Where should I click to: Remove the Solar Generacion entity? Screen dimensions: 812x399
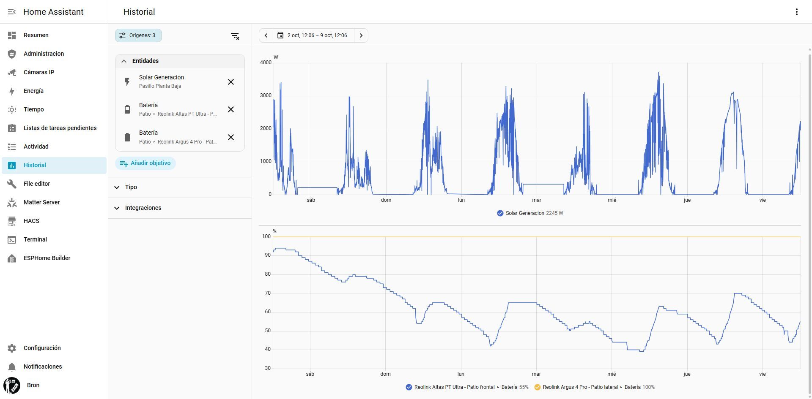[x=231, y=82]
